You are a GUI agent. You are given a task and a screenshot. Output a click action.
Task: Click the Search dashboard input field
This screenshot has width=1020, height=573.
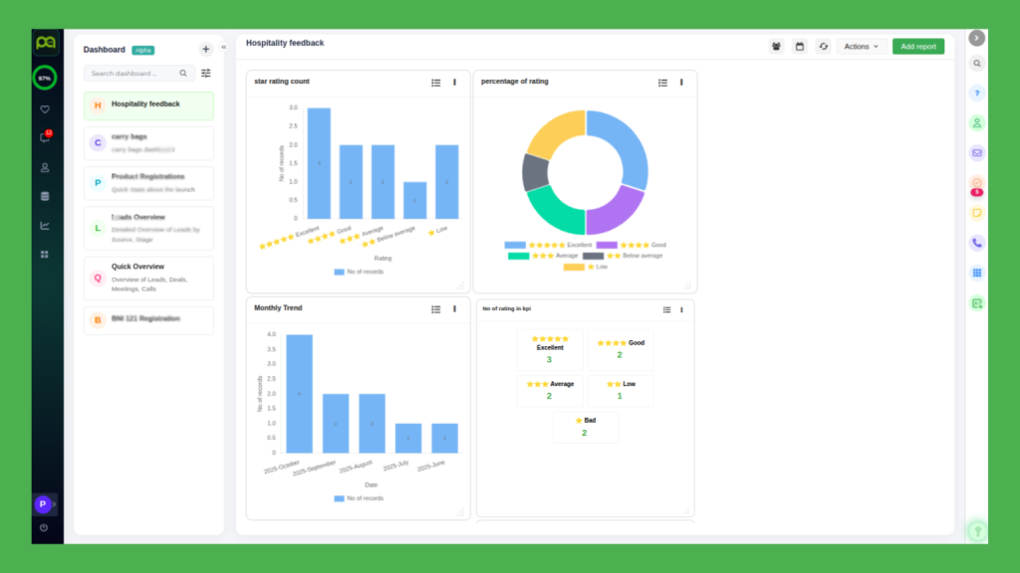[132, 74]
